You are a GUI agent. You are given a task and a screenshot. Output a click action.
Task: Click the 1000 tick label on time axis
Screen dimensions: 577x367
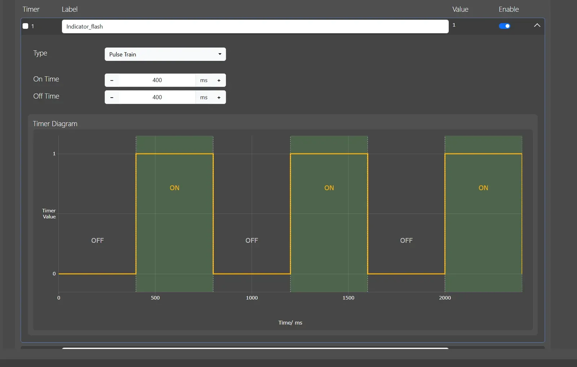(x=252, y=298)
